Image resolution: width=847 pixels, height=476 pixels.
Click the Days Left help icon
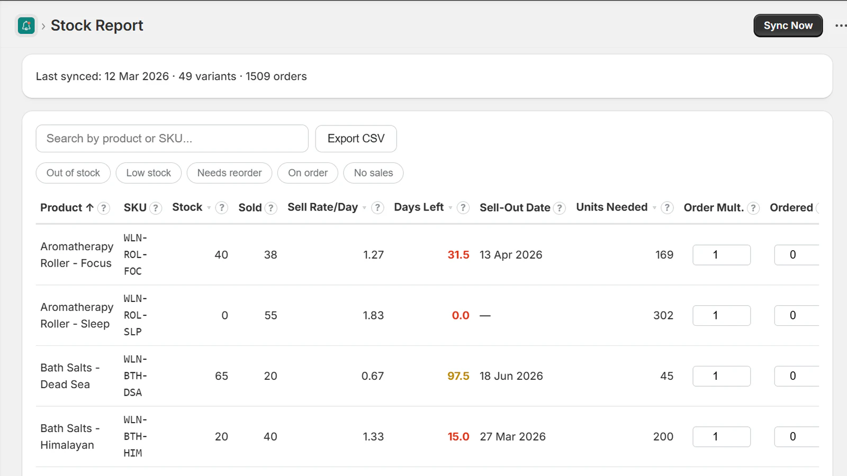coord(463,208)
